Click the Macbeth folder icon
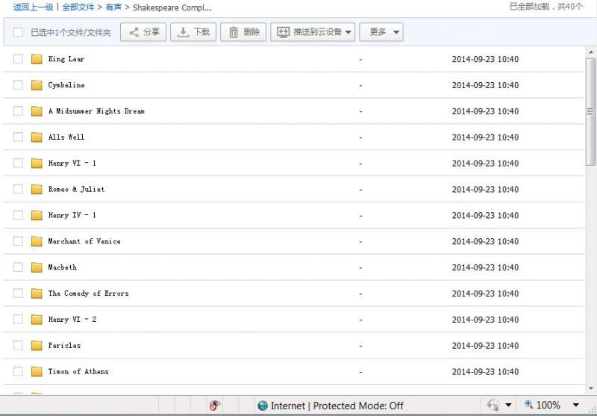The image size is (597, 416). pyautogui.click(x=37, y=267)
